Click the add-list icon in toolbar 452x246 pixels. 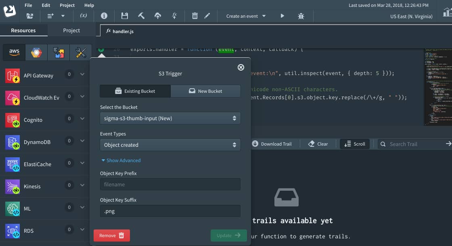click(x=50, y=16)
